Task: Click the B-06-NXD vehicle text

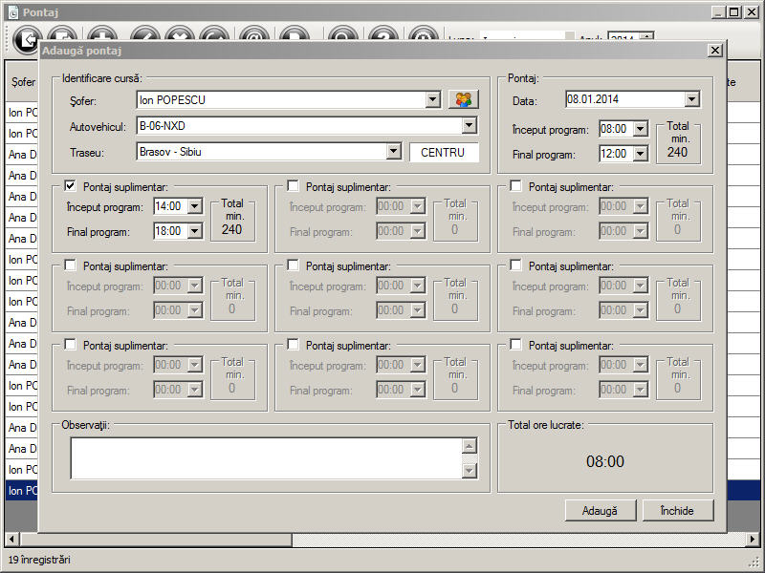Action: tap(162, 126)
